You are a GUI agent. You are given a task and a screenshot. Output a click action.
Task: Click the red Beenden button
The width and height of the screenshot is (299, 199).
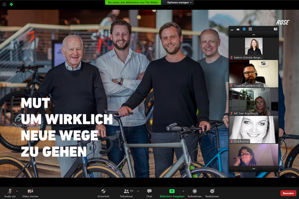tap(288, 193)
